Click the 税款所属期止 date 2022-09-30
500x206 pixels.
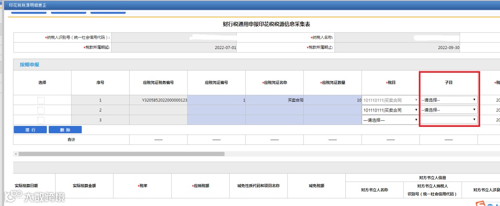(449, 48)
